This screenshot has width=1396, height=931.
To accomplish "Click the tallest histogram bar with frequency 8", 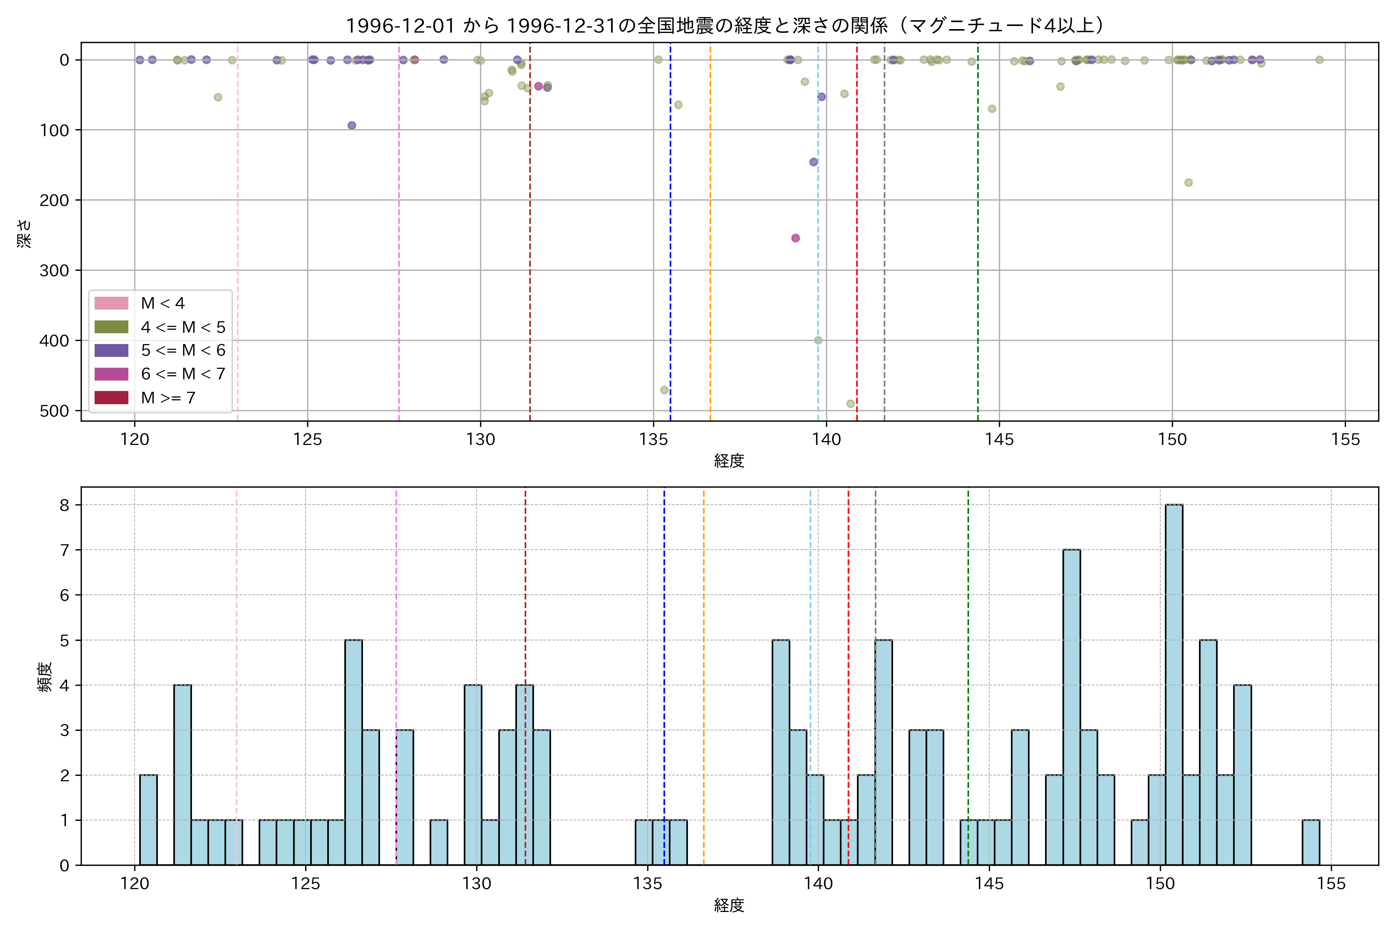I will pyautogui.click(x=1173, y=685).
